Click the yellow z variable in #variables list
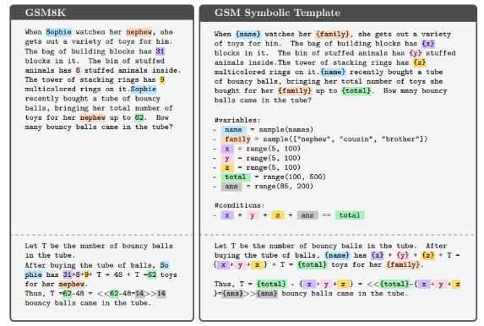Viewport: 484px width, 326px height. [x=227, y=167]
